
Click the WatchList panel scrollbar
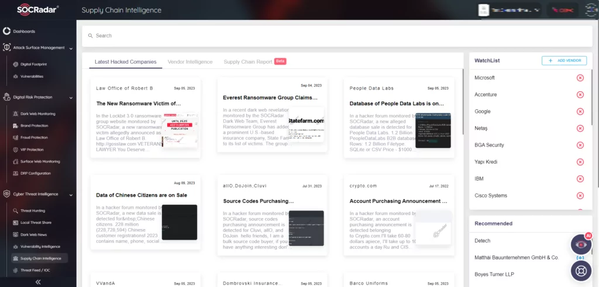[592, 98]
